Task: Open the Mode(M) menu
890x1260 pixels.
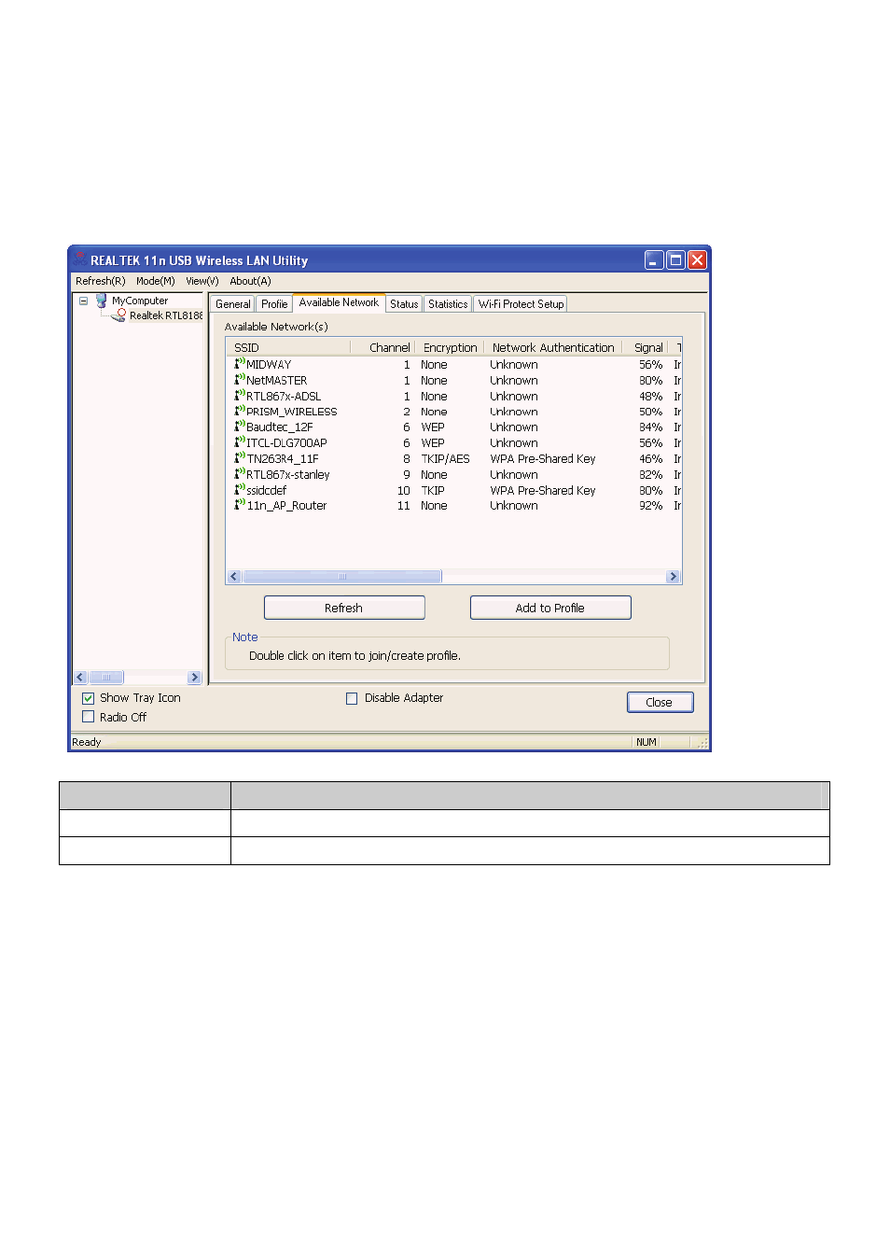Action: [x=155, y=281]
